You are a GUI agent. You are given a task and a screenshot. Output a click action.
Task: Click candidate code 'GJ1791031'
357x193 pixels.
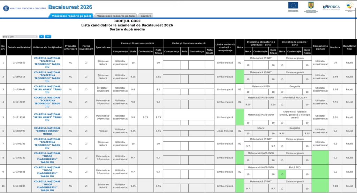(19, 172)
